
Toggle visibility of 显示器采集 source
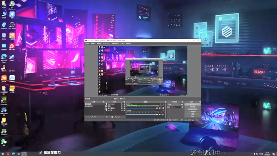click(x=122, y=108)
